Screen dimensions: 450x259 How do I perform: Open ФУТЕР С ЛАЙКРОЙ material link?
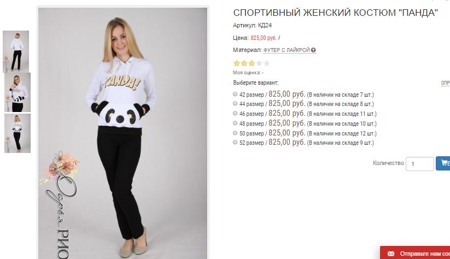(x=287, y=50)
